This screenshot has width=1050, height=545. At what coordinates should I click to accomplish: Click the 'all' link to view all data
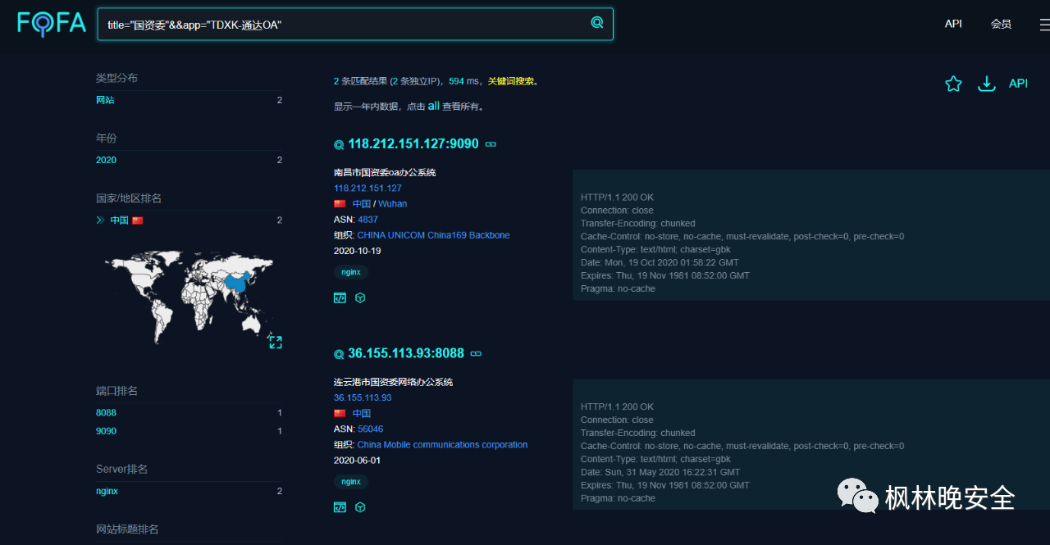[x=434, y=106]
